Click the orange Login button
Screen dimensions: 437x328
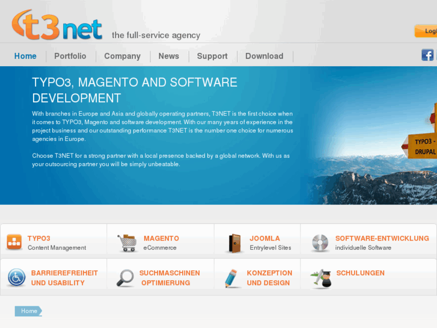click(x=426, y=31)
